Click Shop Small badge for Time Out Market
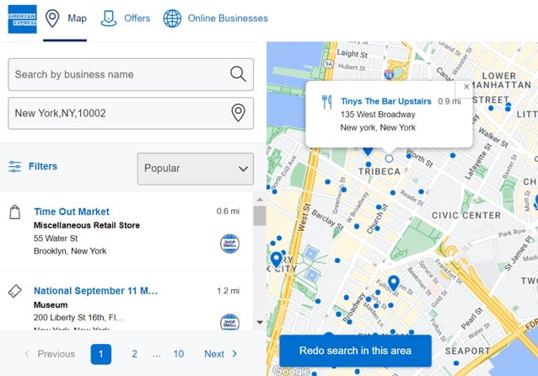Screen dimensions: 538x376 coord(229,244)
